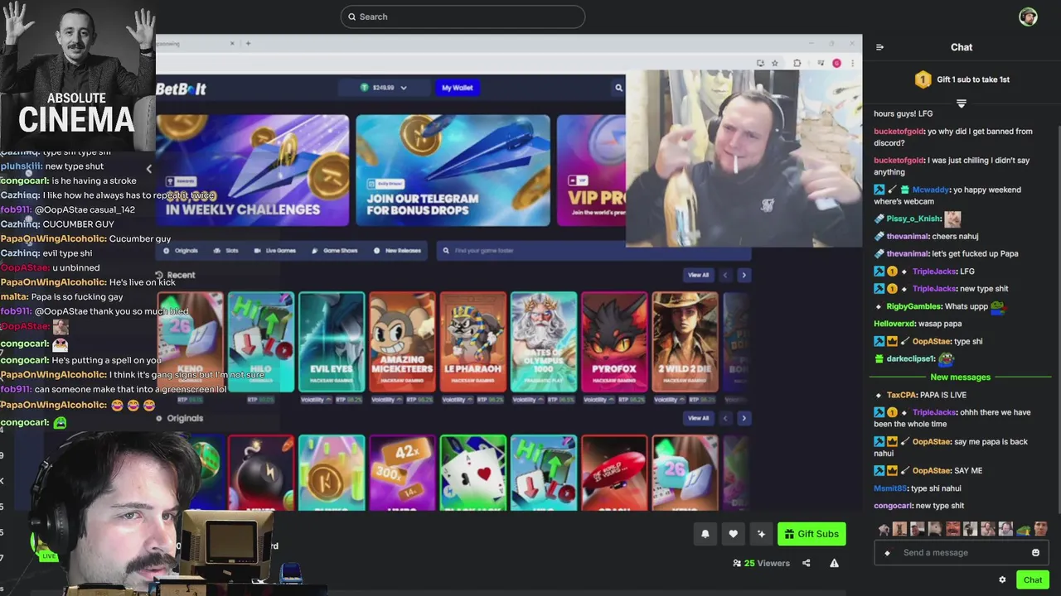Open the Le Pharaoh game thumbnail
The width and height of the screenshot is (1061, 596).
(472, 342)
